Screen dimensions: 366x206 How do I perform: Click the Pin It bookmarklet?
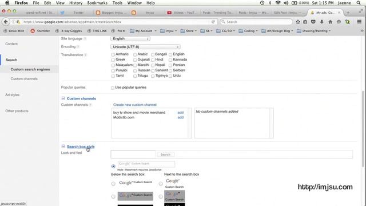[x=118, y=31]
